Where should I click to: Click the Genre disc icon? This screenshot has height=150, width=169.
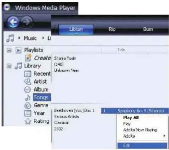[28, 105]
